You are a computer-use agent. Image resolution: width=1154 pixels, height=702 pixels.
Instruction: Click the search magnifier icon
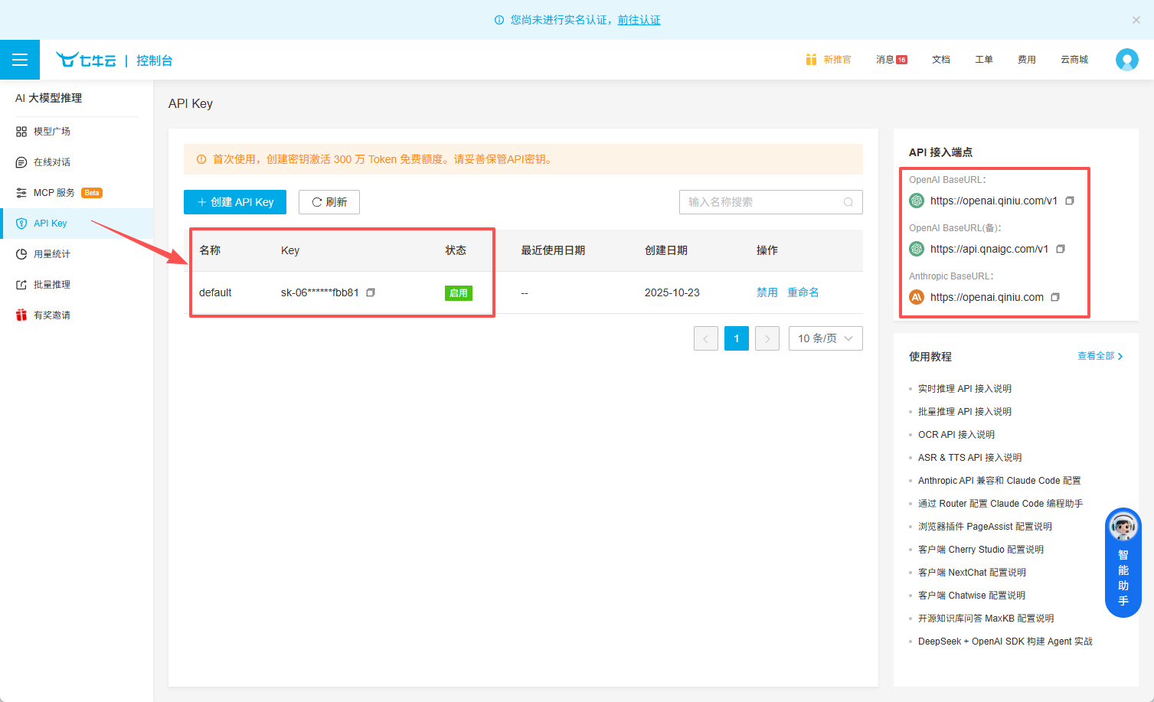(848, 202)
